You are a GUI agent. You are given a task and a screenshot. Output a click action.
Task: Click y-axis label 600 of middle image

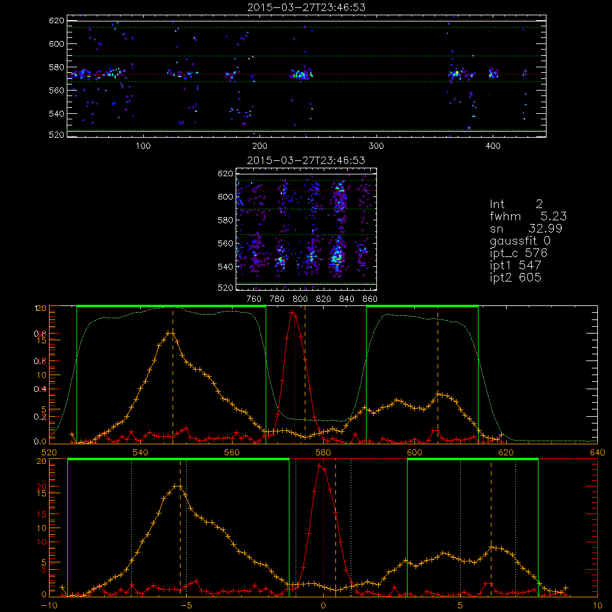coord(225,196)
